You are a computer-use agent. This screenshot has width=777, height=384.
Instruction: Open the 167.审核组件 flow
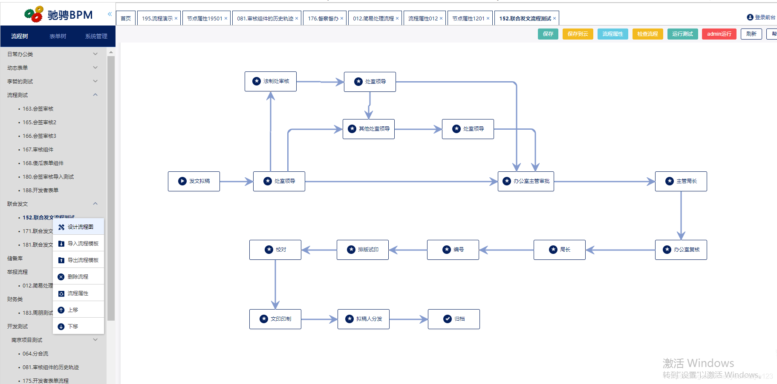click(x=38, y=150)
